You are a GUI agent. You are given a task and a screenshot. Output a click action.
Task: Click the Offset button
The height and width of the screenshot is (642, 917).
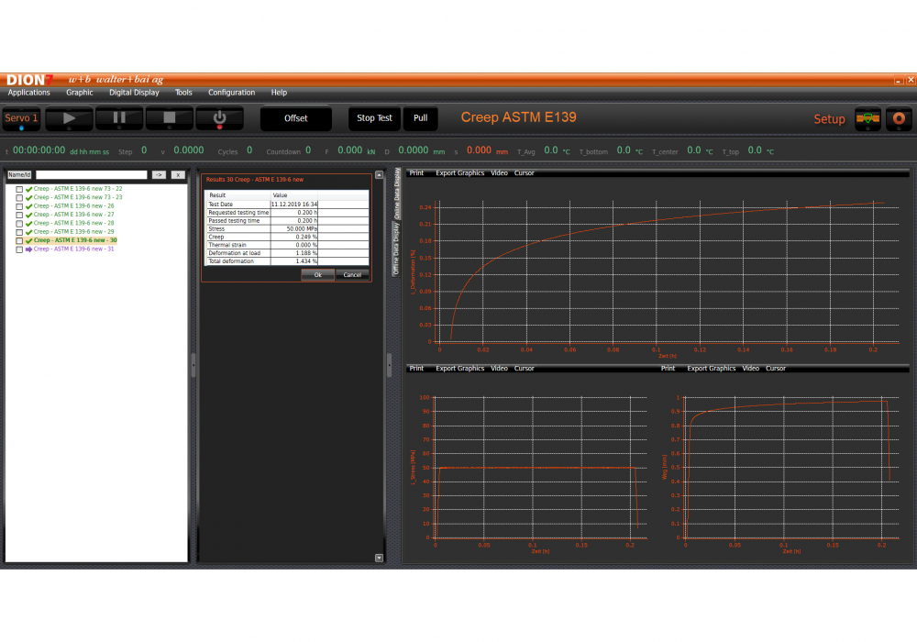tap(296, 118)
